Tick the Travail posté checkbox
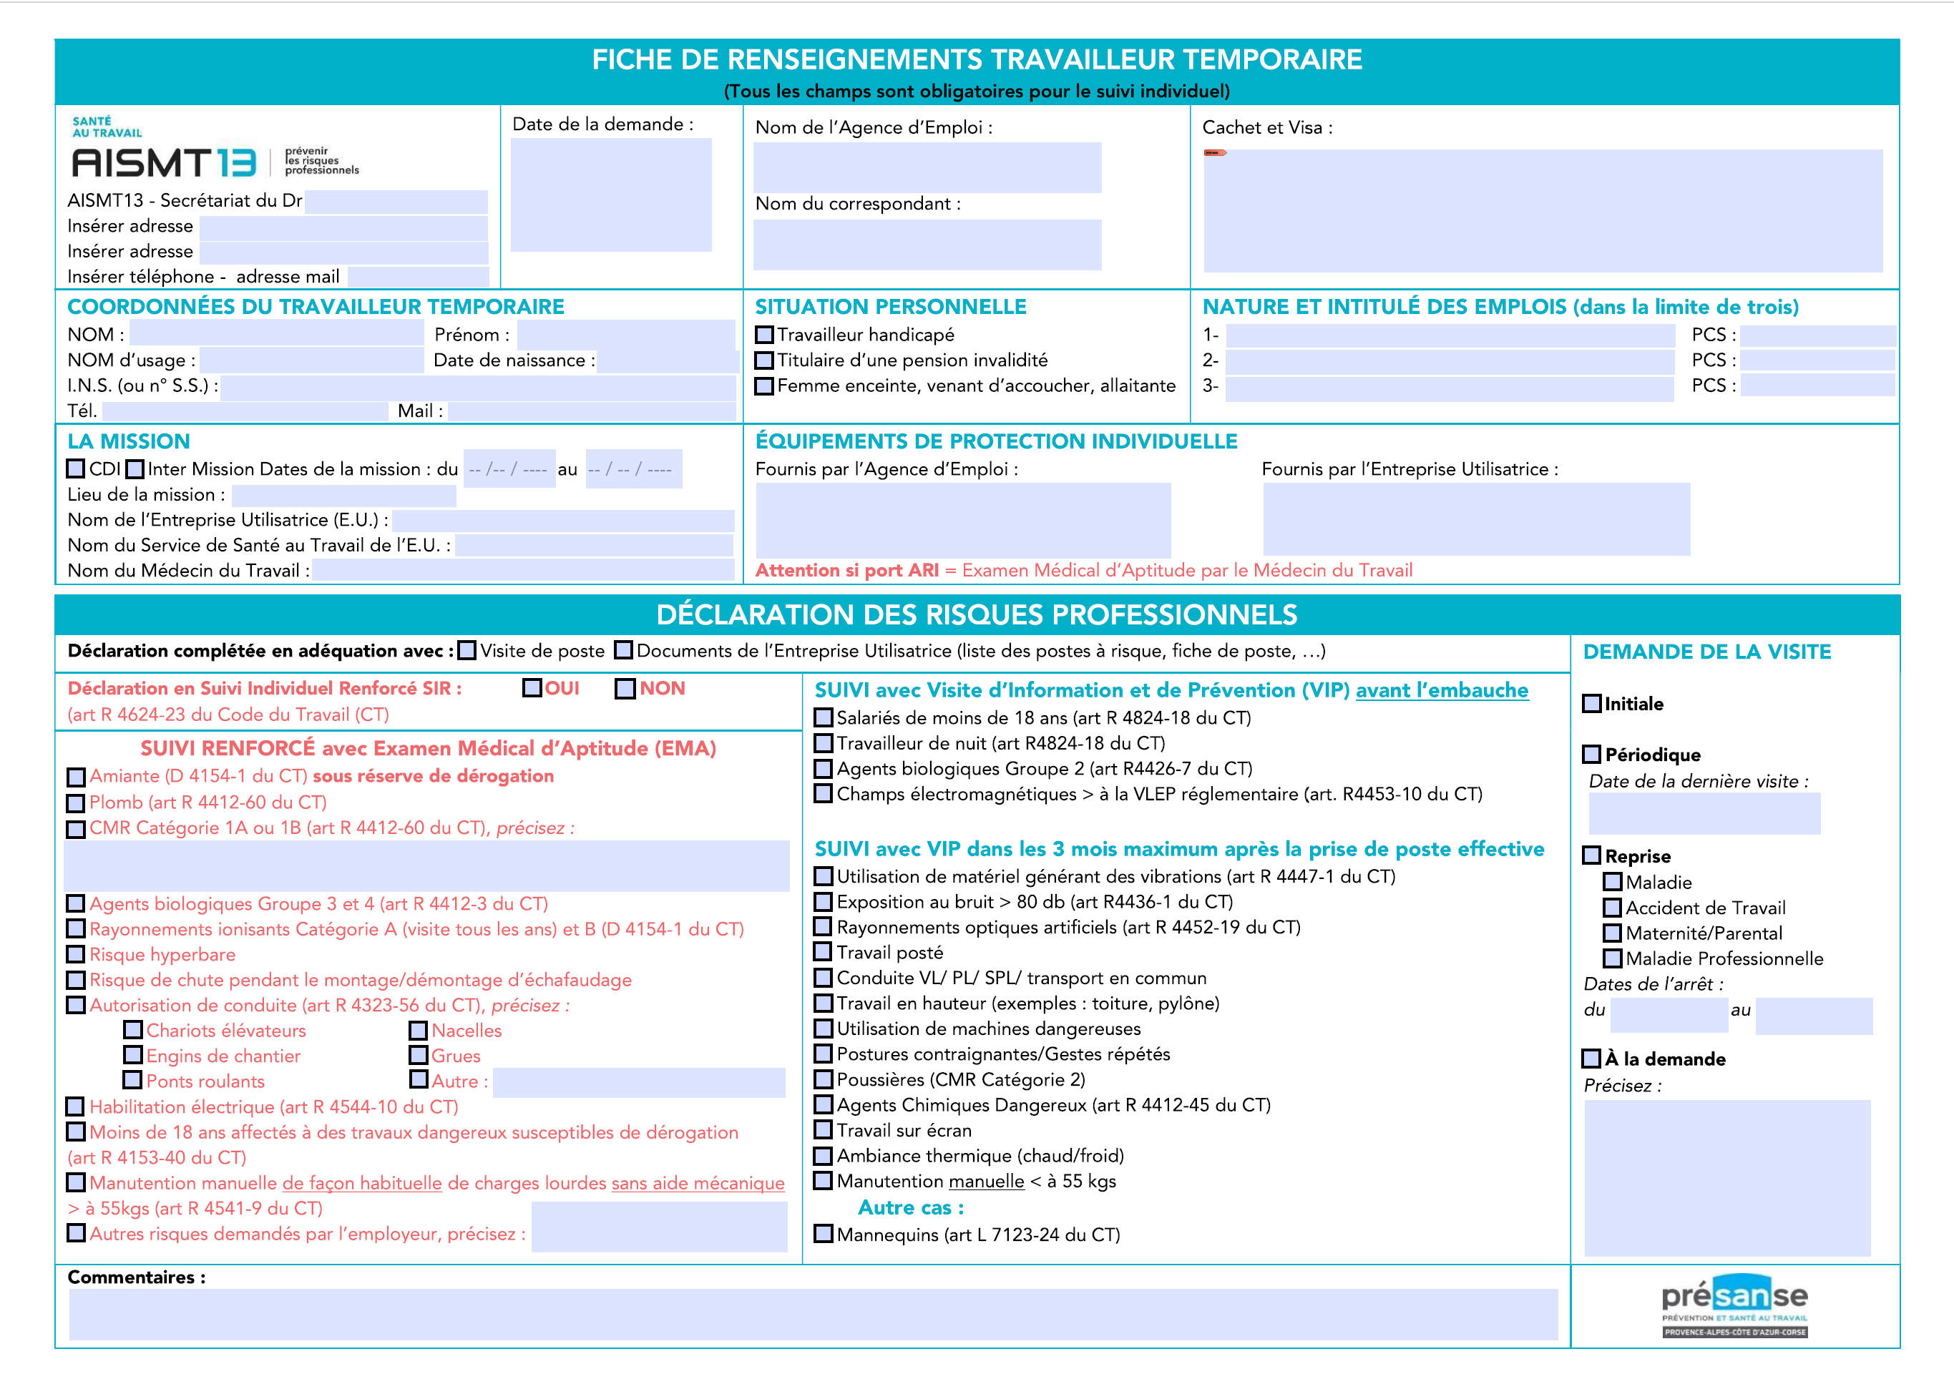 click(x=823, y=952)
